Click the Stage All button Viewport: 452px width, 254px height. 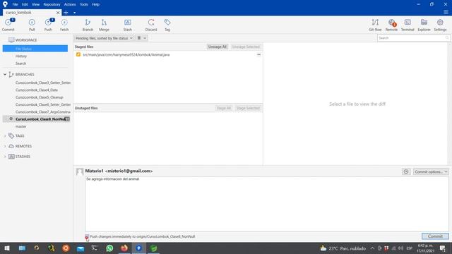coord(224,108)
